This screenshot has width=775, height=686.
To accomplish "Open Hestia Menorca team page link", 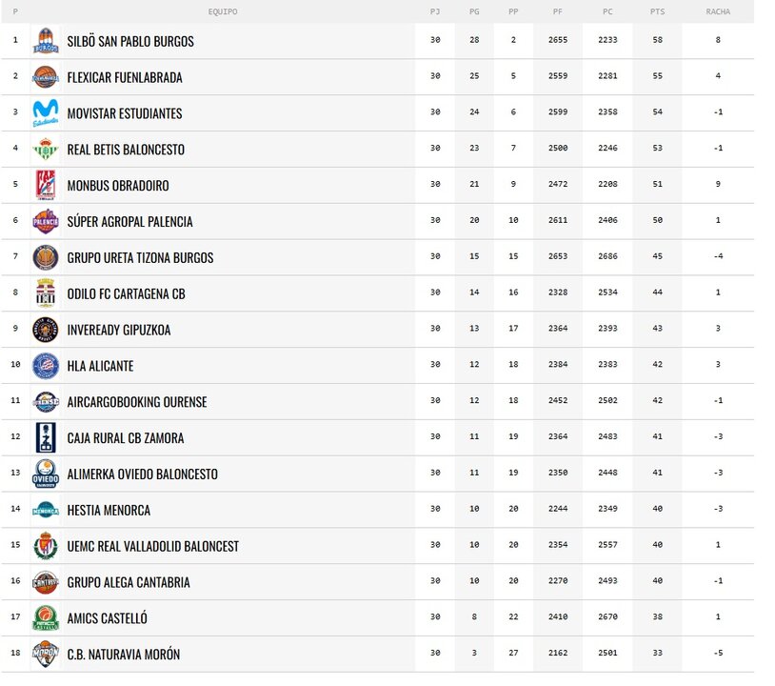I will tap(109, 511).
